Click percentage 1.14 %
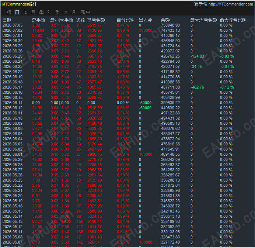Screen dimensions: 255x248 coord(123,41)
